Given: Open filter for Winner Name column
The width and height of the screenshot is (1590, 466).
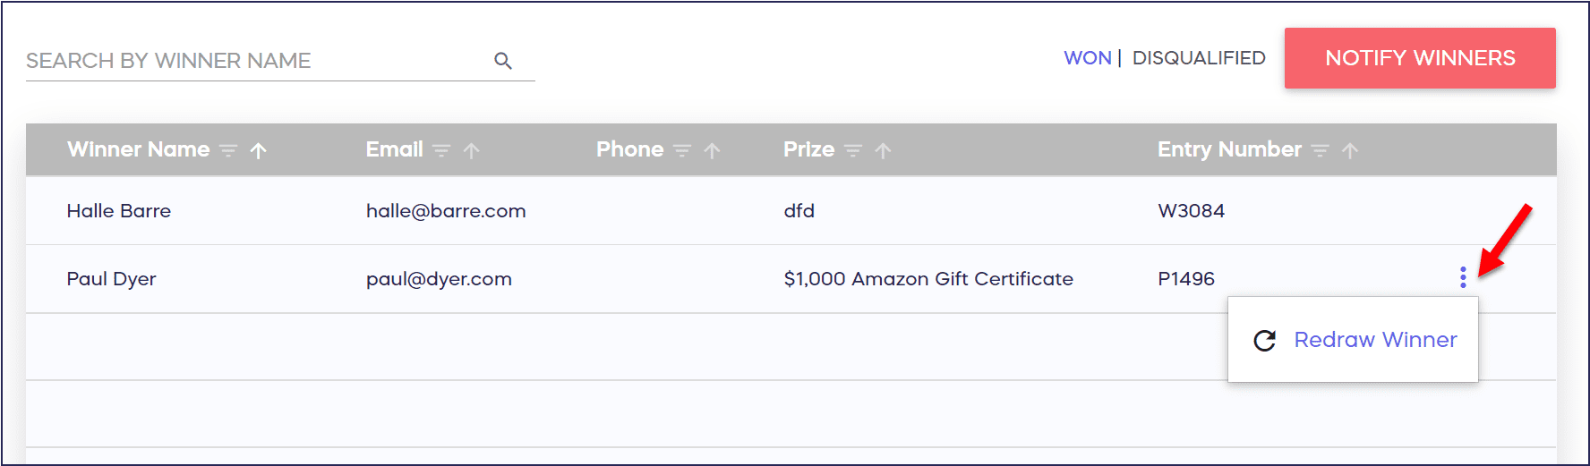Looking at the screenshot, I should (229, 151).
